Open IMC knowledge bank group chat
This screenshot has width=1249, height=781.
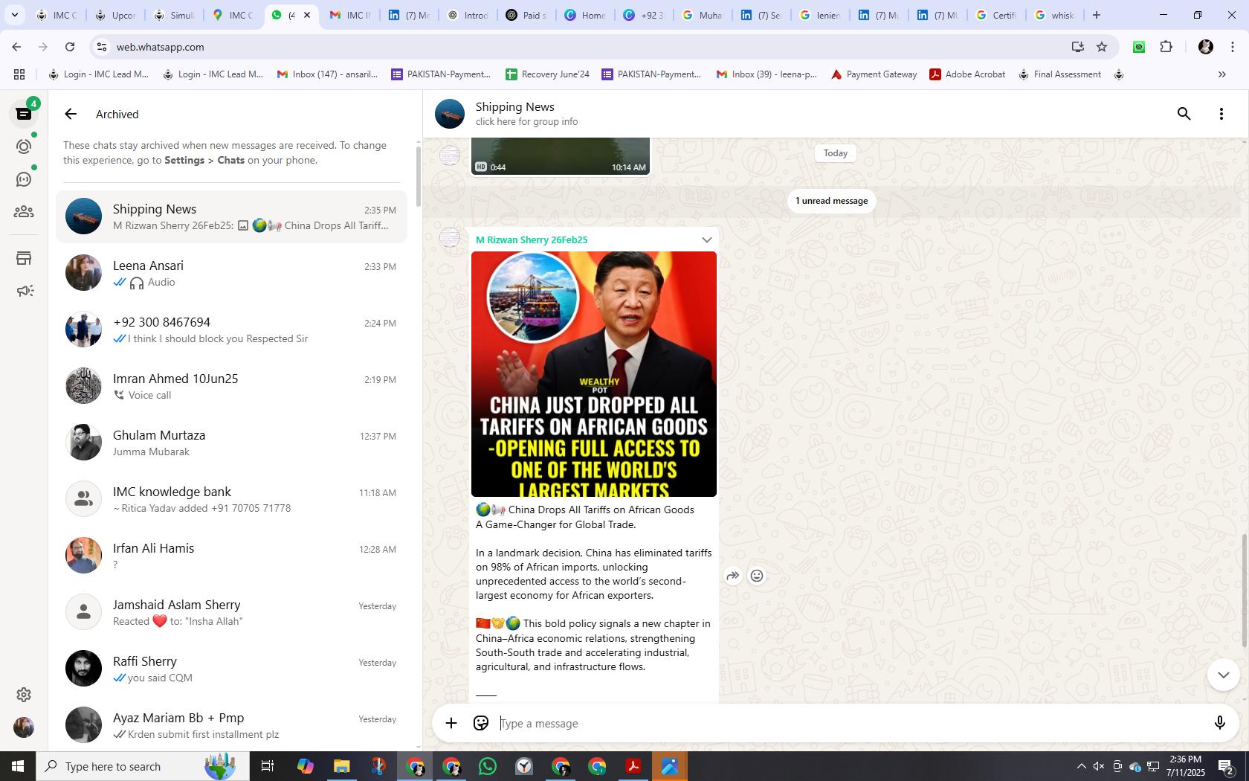coord(231,499)
